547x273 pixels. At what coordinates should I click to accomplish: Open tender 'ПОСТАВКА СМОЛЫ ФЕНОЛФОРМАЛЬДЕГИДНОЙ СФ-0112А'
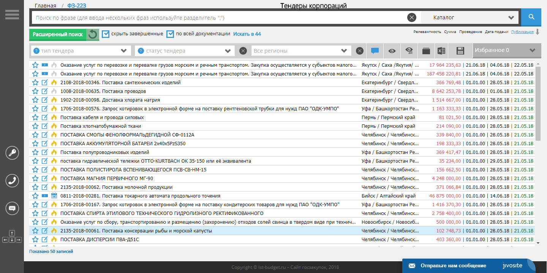click(x=127, y=135)
